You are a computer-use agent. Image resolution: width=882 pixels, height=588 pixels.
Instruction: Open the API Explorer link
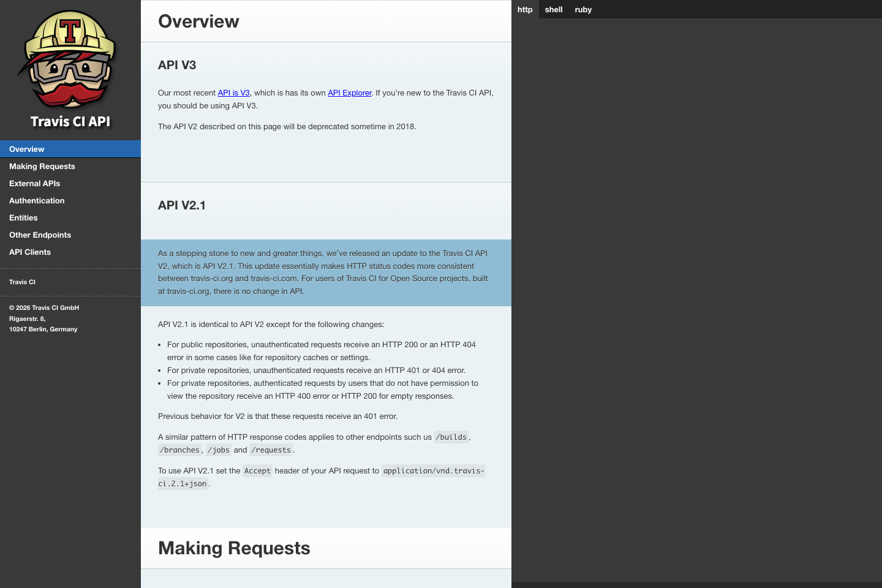pyautogui.click(x=349, y=92)
